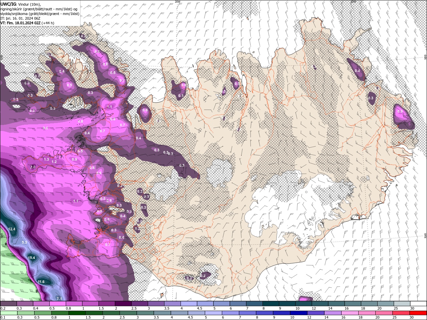Click the 'slydda/snjókoma' header line

tap(40, 14)
